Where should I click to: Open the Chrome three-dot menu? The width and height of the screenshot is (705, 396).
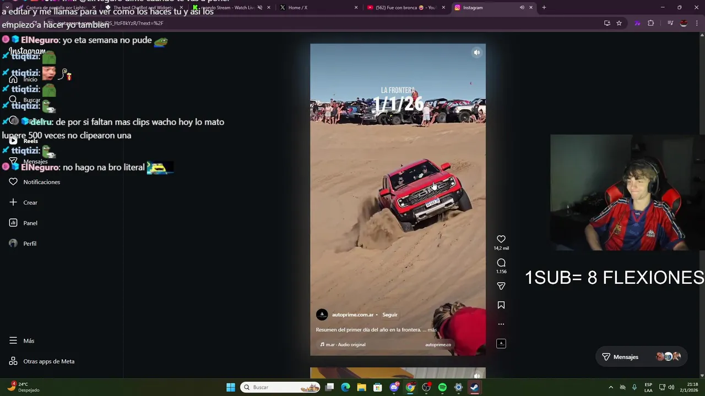697,23
